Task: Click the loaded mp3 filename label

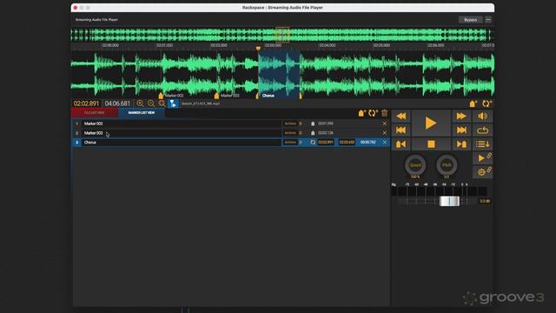Action: (x=201, y=103)
